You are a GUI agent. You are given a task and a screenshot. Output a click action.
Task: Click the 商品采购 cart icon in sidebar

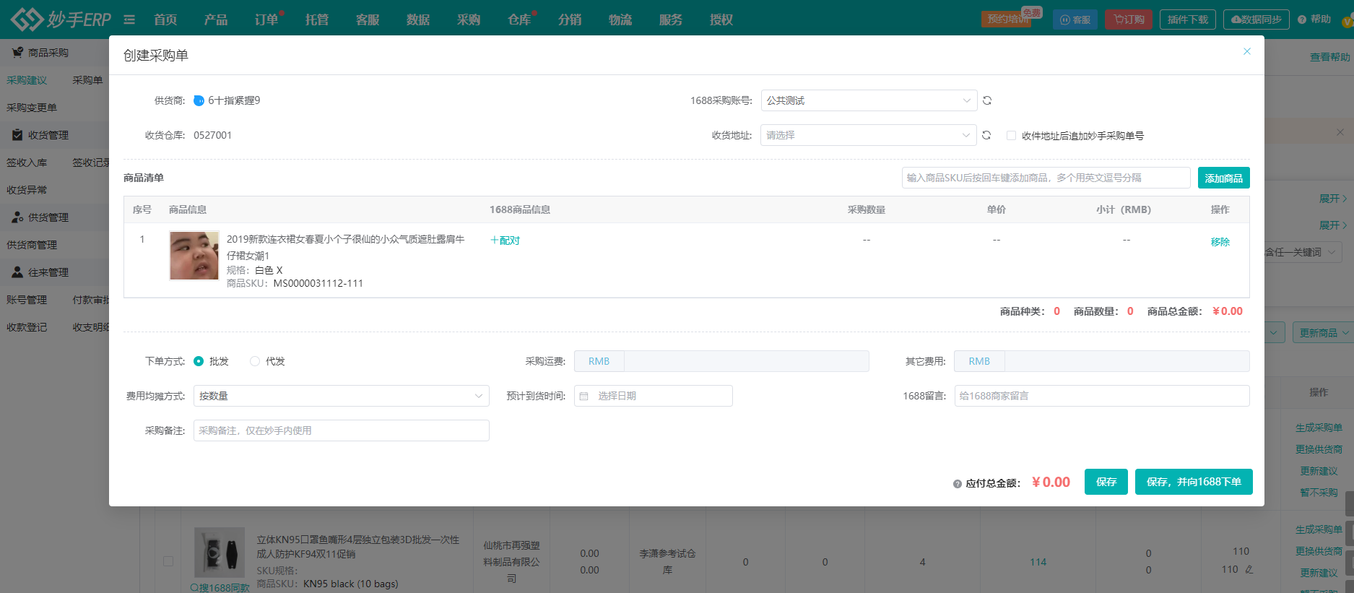pyautogui.click(x=17, y=52)
